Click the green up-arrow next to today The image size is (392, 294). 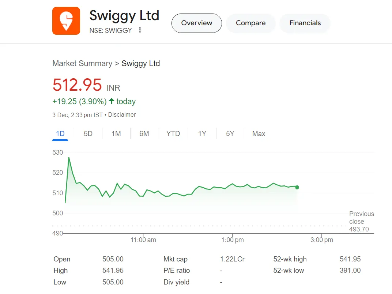pyautogui.click(x=112, y=101)
